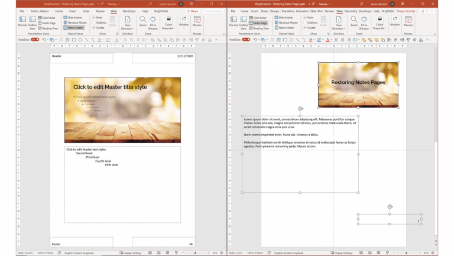The height and width of the screenshot is (256, 454).
Task: Adjust zoom slider in right status bar
Action: [x=407, y=253]
